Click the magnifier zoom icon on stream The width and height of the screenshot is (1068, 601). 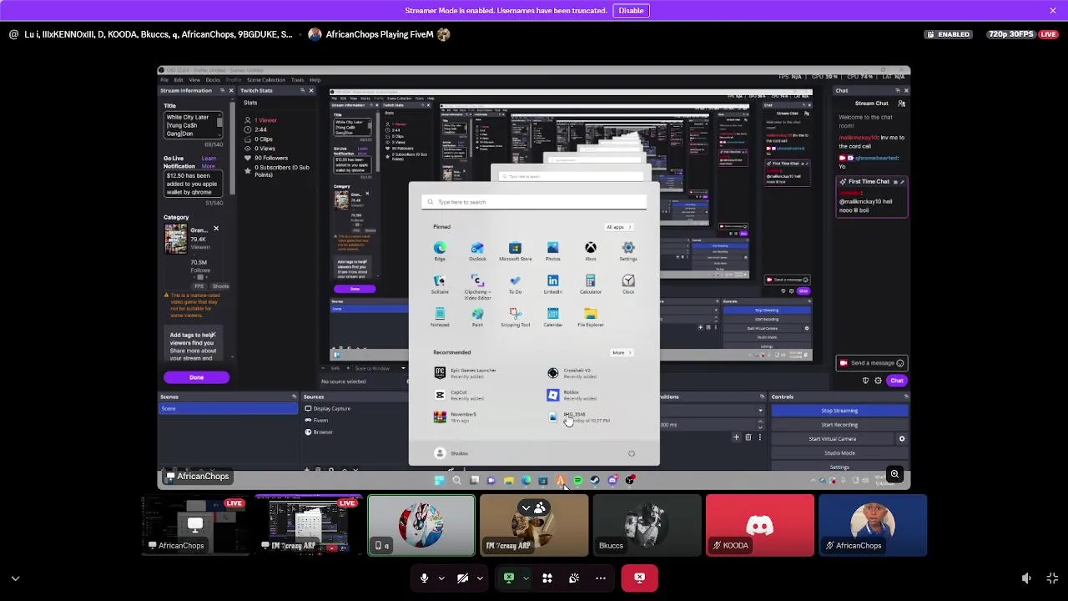point(894,475)
